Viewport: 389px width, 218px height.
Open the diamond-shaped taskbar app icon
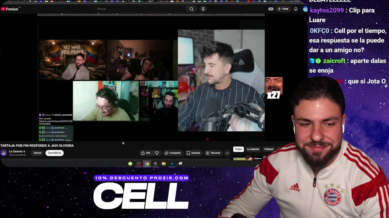[x=155, y=164]
